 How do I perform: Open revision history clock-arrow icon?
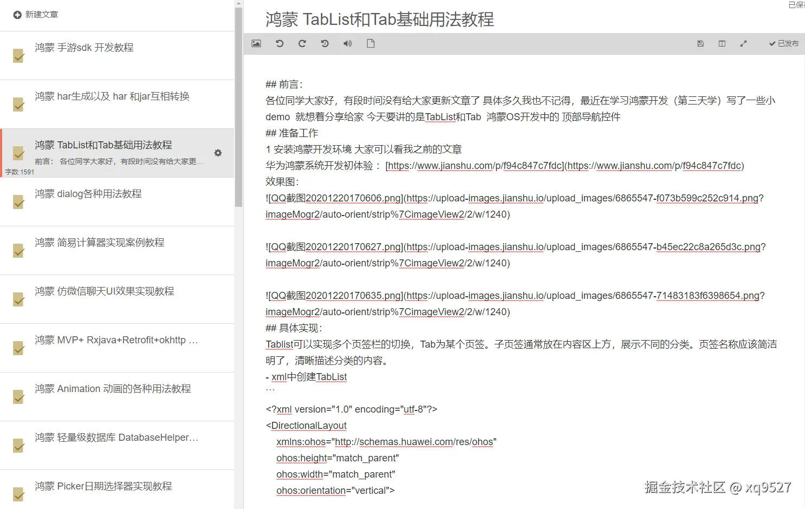(325, 43)
